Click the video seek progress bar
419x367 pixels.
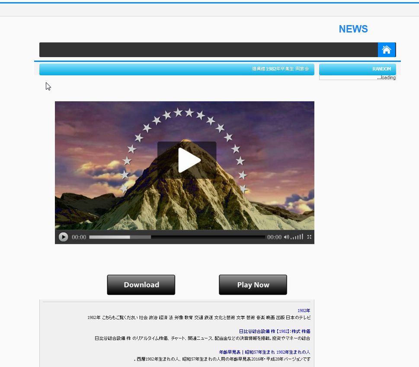click(x=177, y=237)
